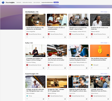Image resolution: width=112 pixels, height=101 pixels.
Task: Click 'Mehr anzeigen' for Auswirkungen
Action: point(104,74)
